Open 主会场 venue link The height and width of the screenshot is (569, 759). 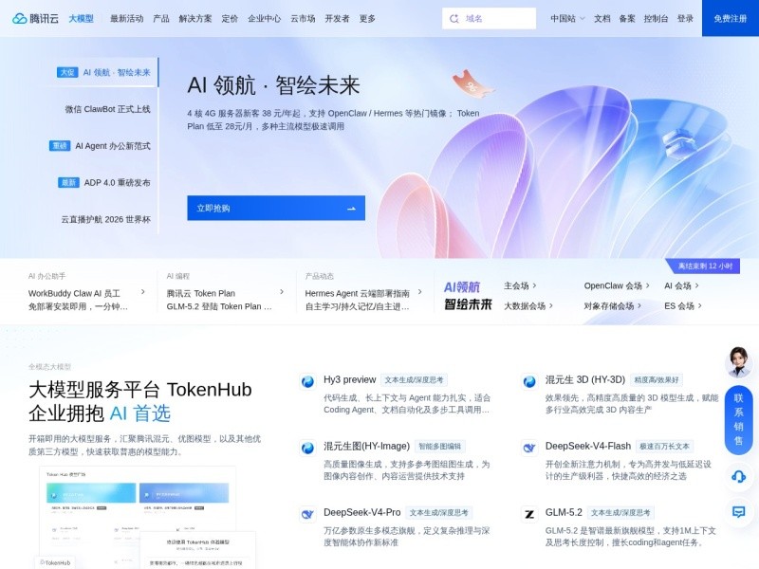[x=520, y=286]
